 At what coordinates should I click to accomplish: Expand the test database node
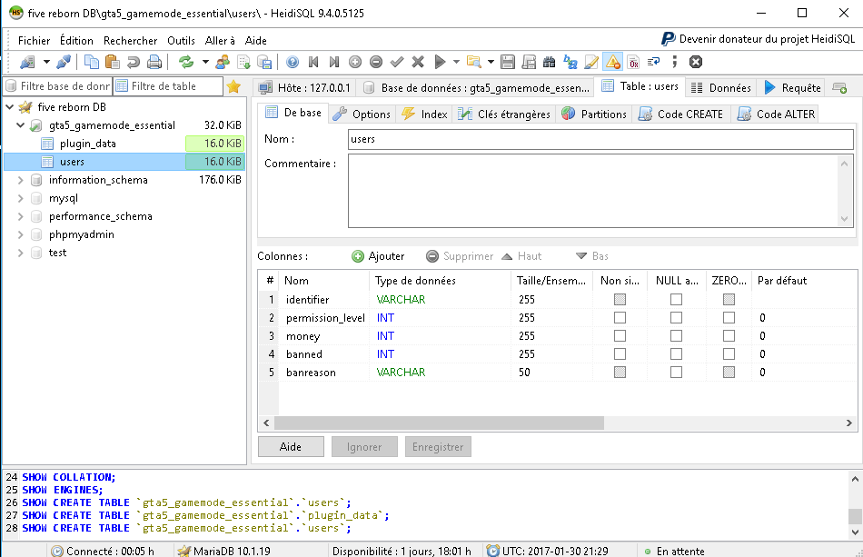point(20,253)
